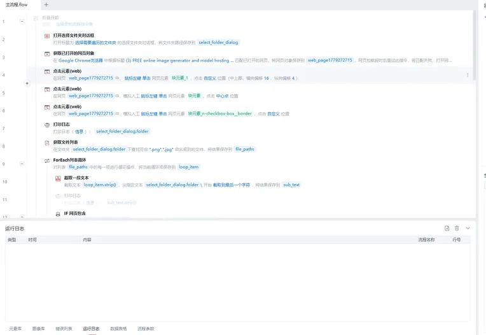Open the 流程参数 tab
This screenshot has width=486, height=335.
[146, 329]
